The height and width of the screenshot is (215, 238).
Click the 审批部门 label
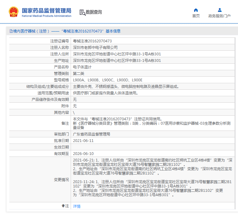pyautogui.click(x=61, y=134)
